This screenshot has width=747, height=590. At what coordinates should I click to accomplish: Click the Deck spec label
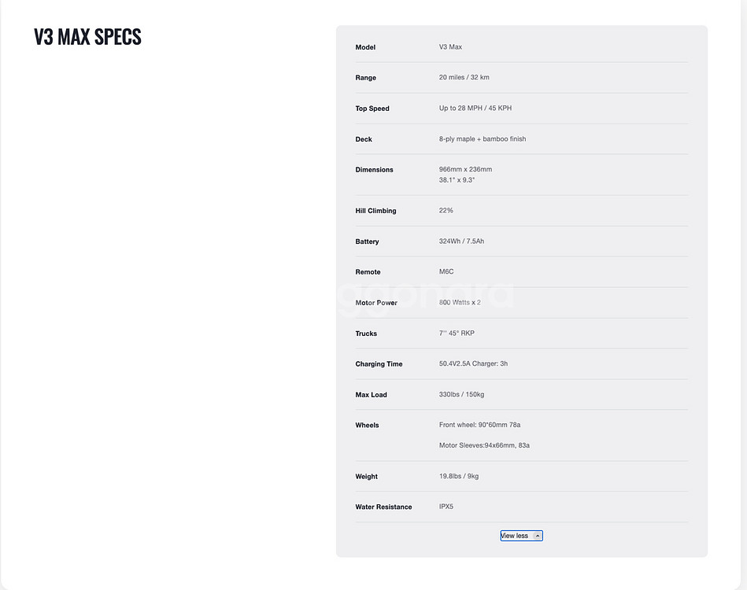coord(364,139)
